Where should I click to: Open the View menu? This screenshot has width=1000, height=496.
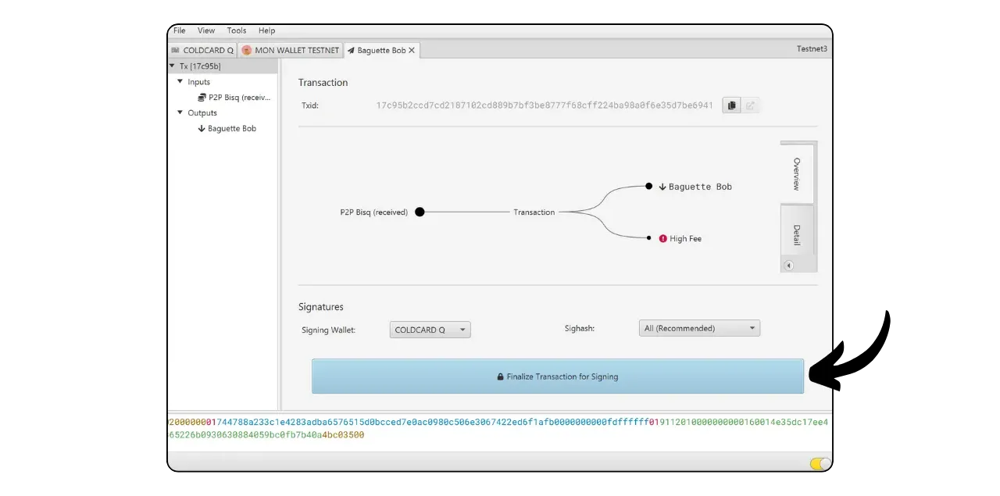coord(206,30)
